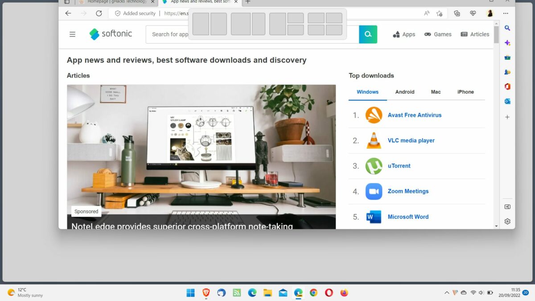Open Bing Discover in the Edge sidebar

[x=507, y=43]
